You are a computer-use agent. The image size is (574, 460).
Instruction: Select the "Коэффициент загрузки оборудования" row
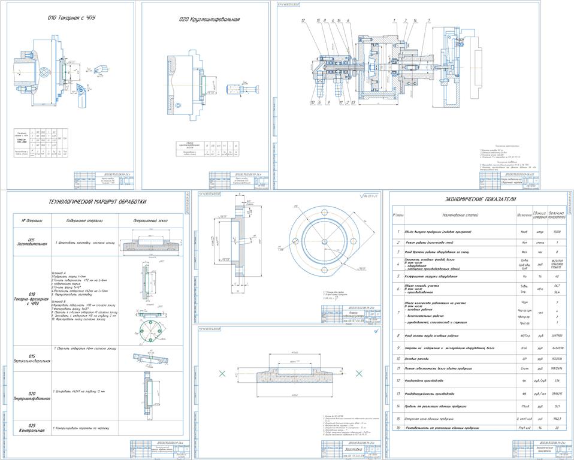click(441, 277)
